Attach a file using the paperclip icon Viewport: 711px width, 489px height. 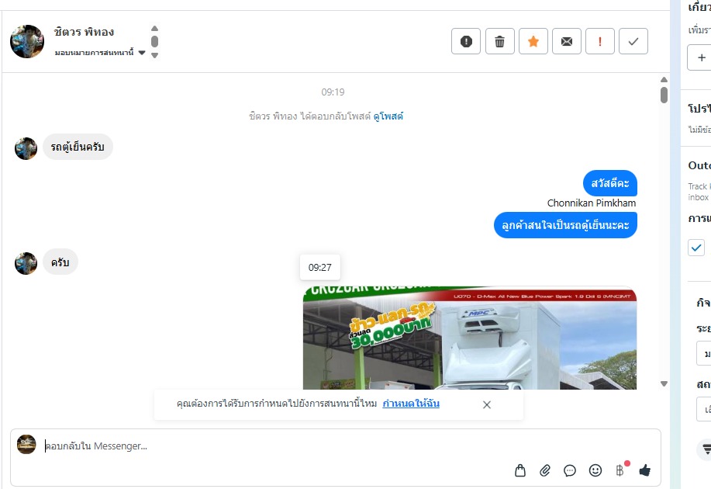(545, 470)
